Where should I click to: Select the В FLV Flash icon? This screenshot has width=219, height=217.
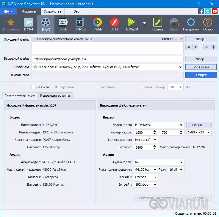pyautogui.click(x=115, y=24)
